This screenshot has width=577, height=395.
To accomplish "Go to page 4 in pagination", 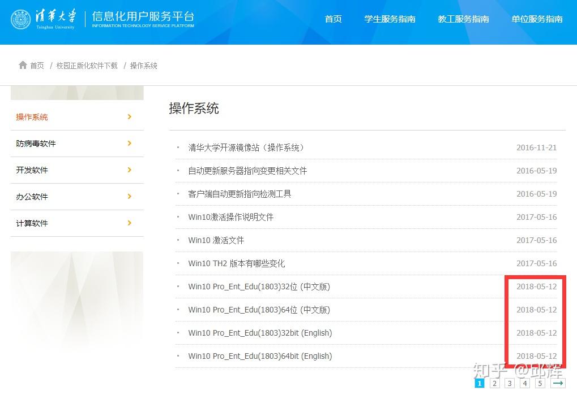I will (525, 383).
